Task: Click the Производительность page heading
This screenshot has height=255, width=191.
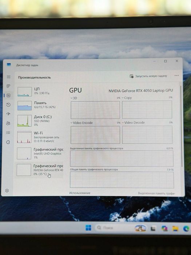Action: click(35, 77)
